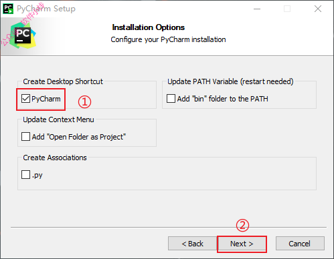
Task: Click the Installation Options heading
Action: click(x=149, y=27)
